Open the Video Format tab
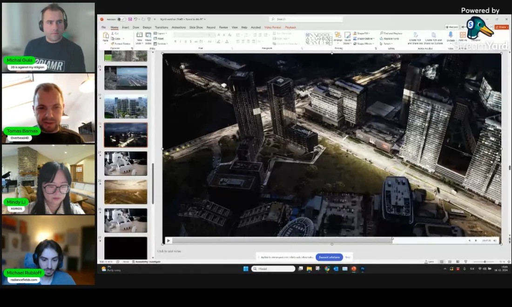Viewport: 512px width, 307px height. click(x=273, y=27)
